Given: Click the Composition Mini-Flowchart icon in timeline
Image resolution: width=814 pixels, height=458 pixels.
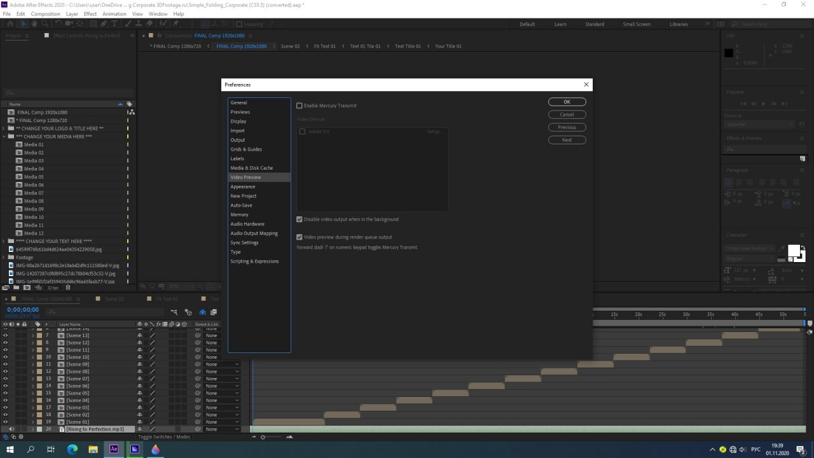Looking at the screenshot, I should [x=174, y=312].
